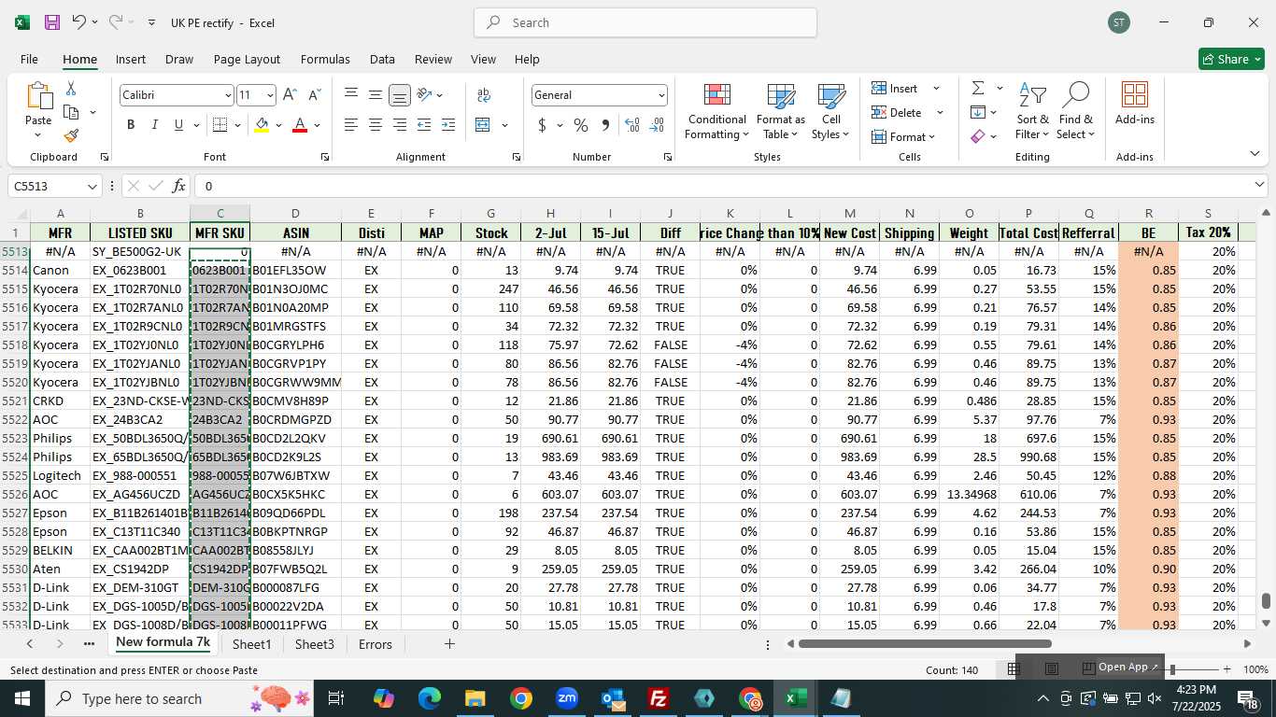Toggle Bottom Align vertical alignment
Image resolution: width=1276 pixels, height=717 pixels.
(x=400, y=95)
